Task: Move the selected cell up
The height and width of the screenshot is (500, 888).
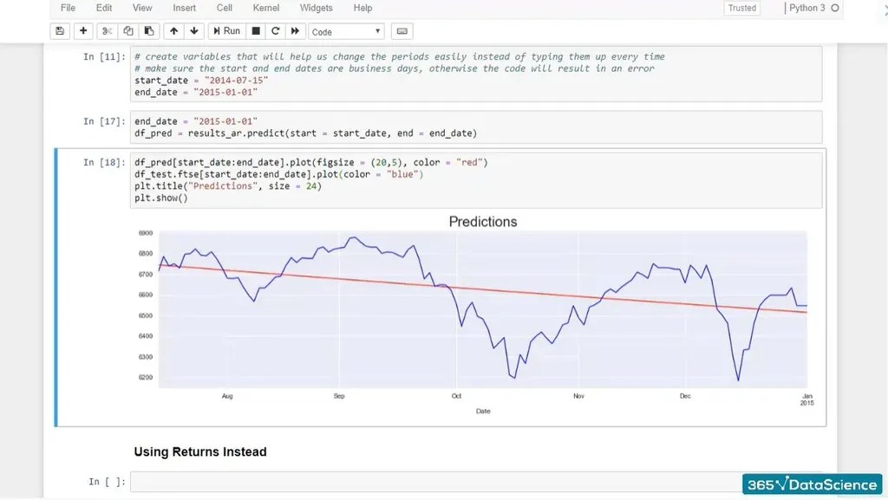Action: [x=173, y=31]
